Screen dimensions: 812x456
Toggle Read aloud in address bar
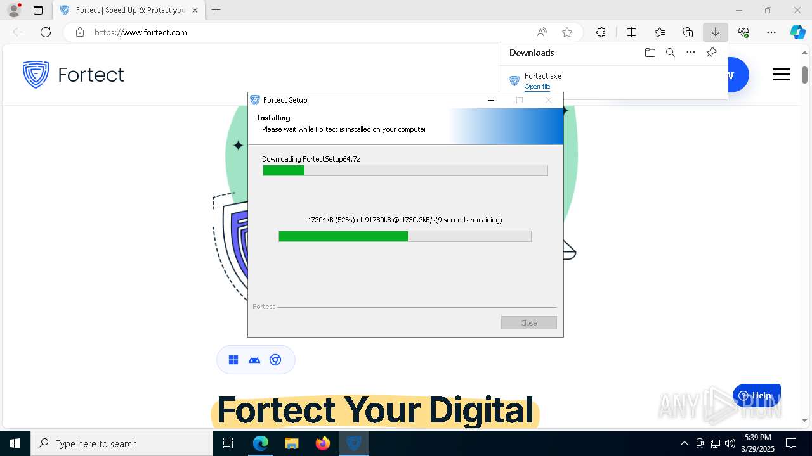(x=542, y=32)
